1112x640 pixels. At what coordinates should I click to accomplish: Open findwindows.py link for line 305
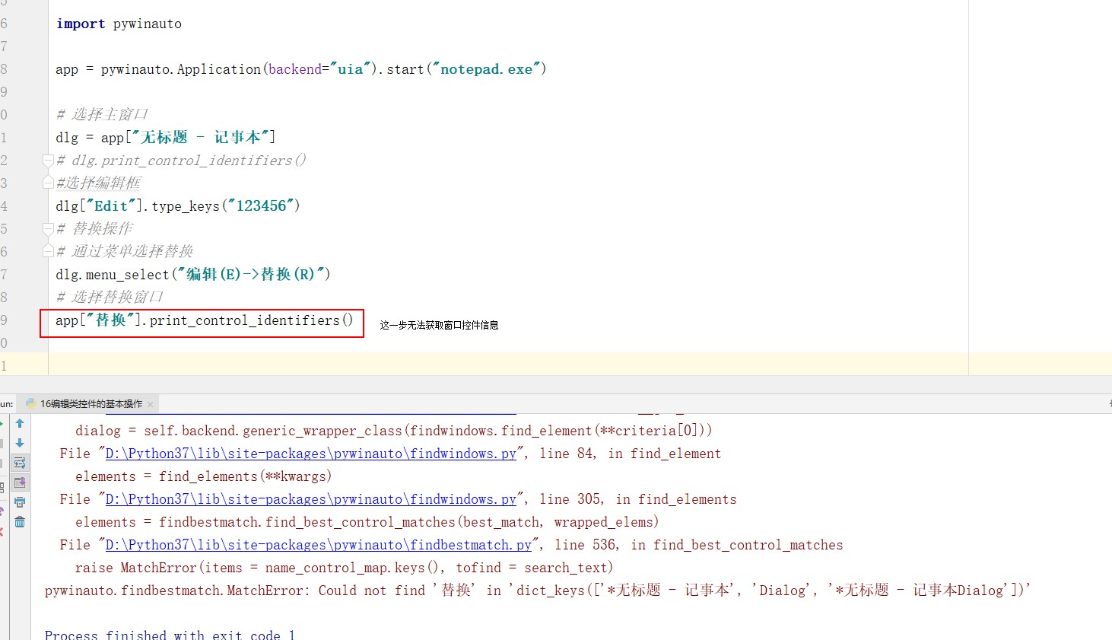pos(310,499)
